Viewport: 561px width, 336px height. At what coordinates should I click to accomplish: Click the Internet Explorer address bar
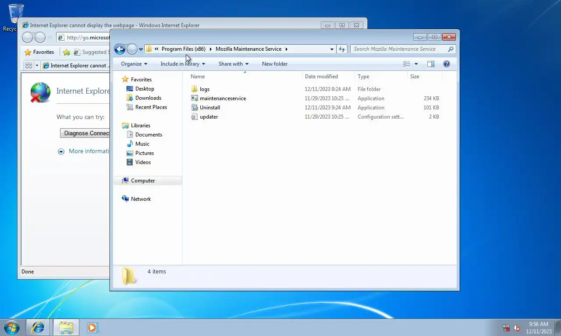click(83, 38)
